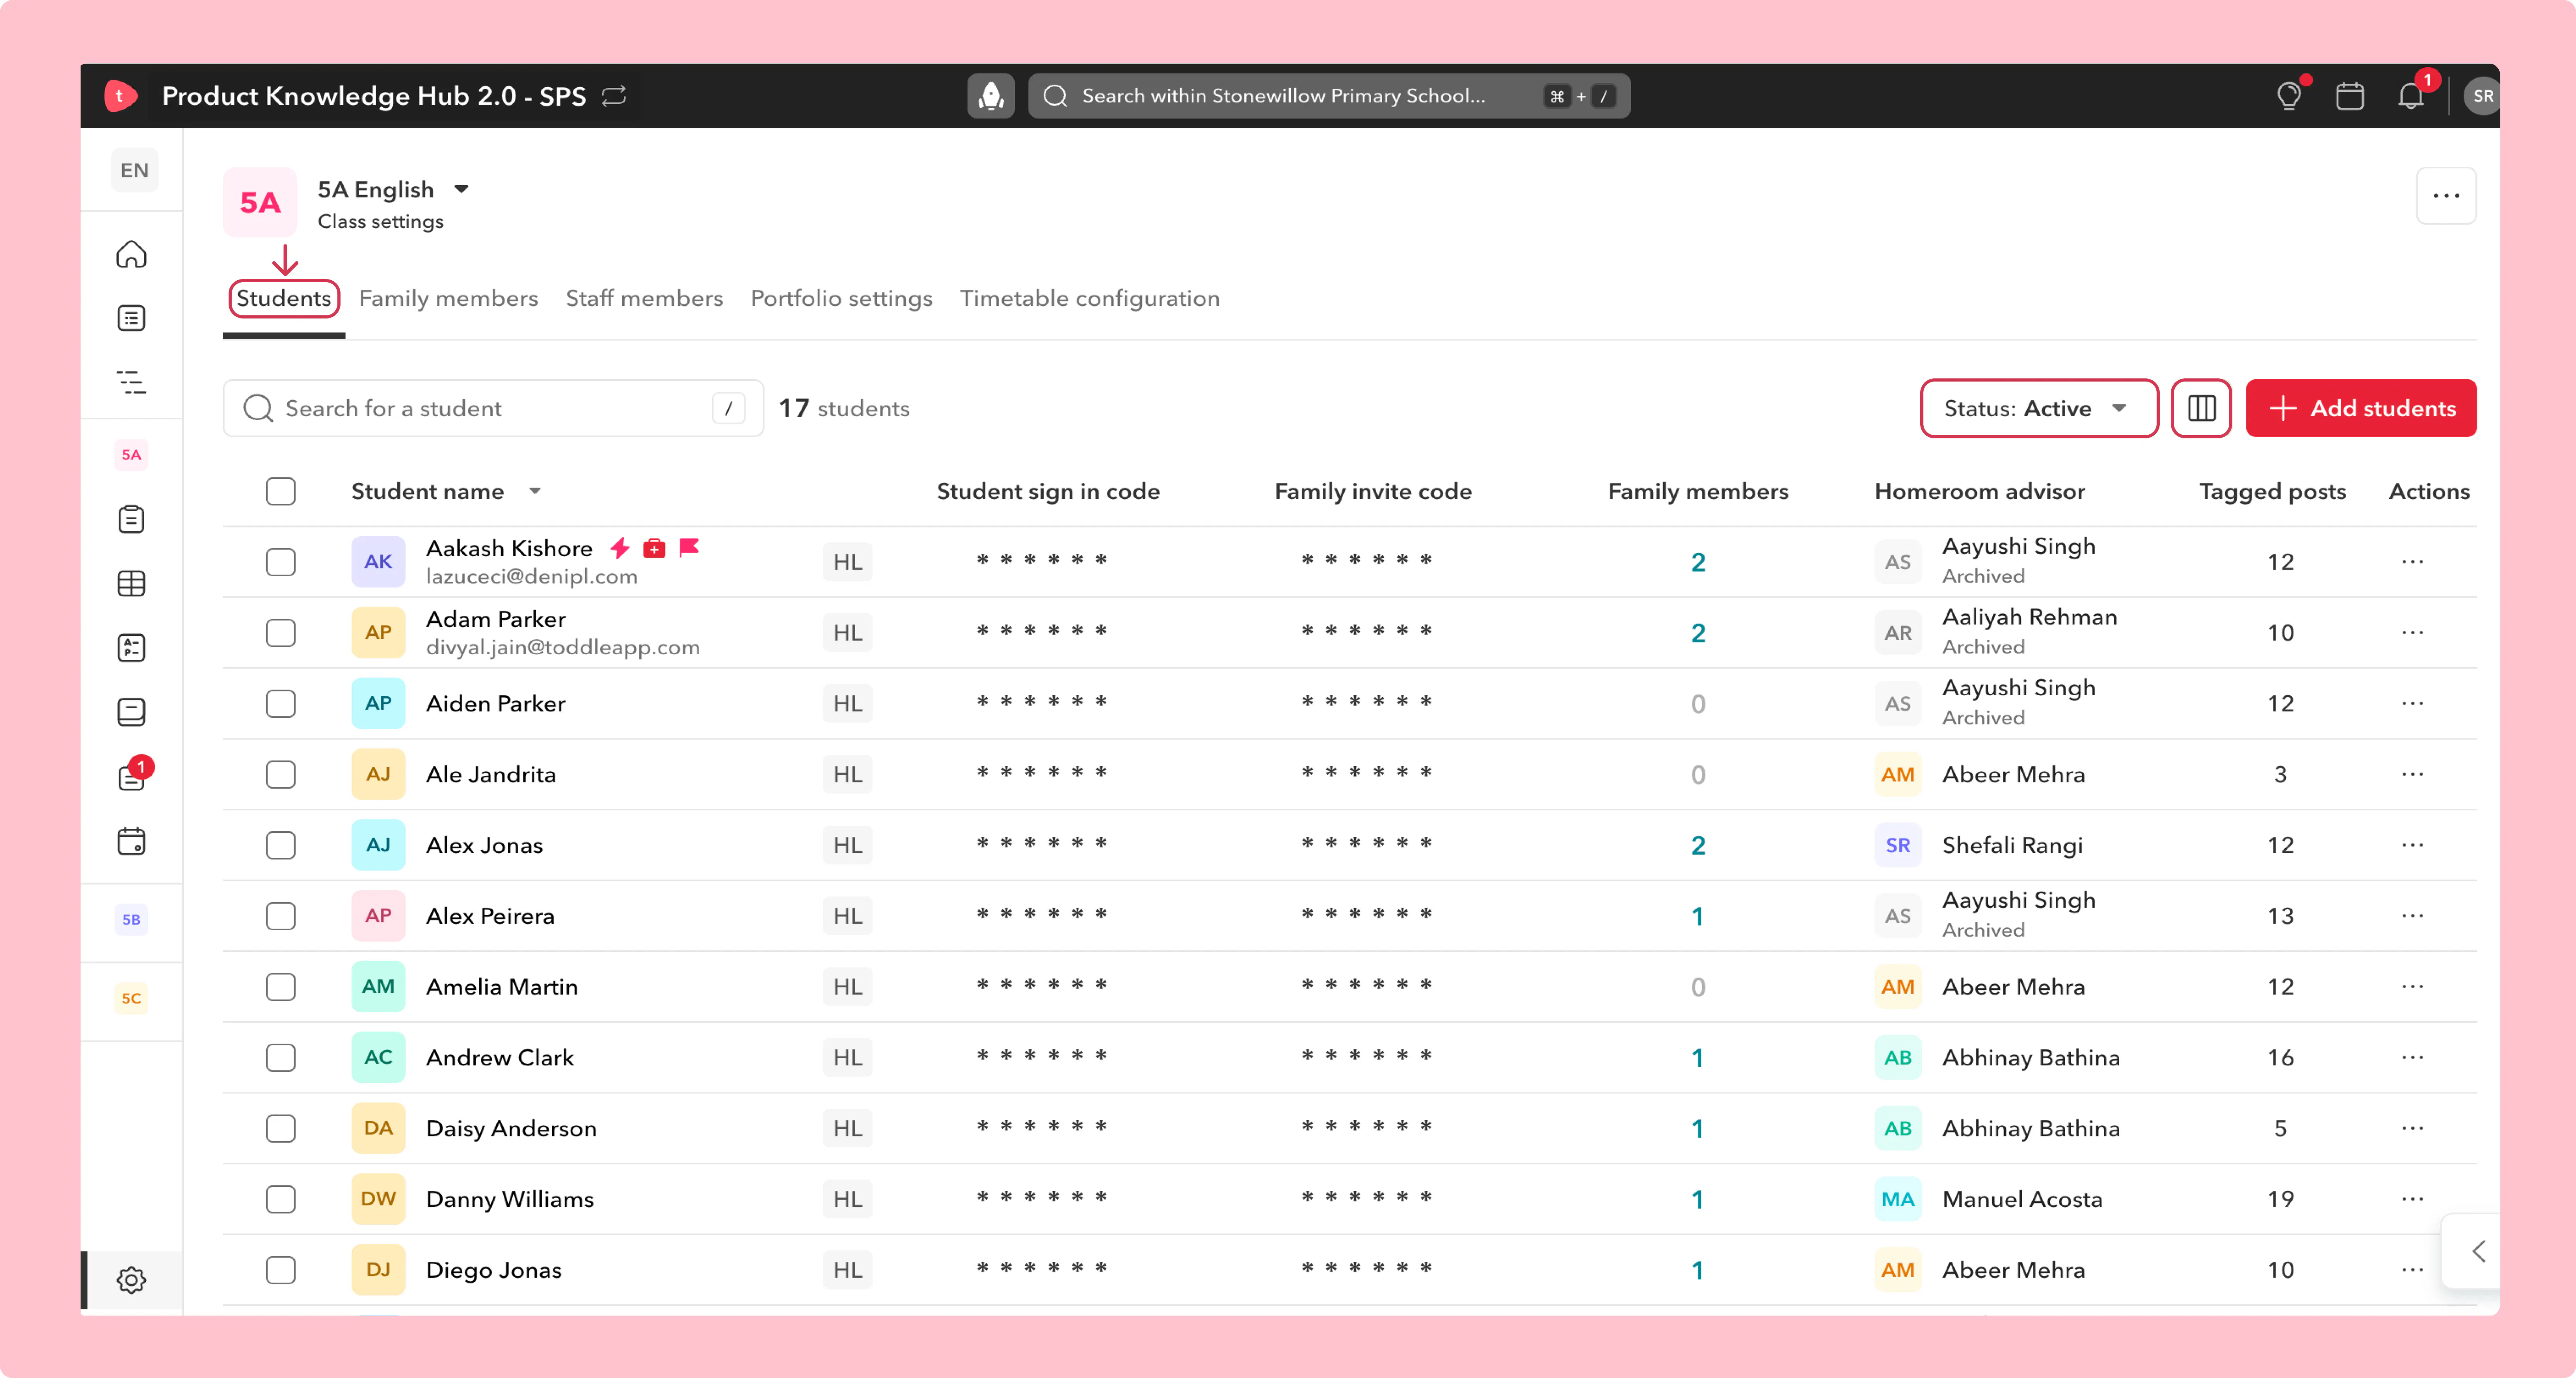Click the Stonewillow Primary School search bar

click(x=1329, y=96)
